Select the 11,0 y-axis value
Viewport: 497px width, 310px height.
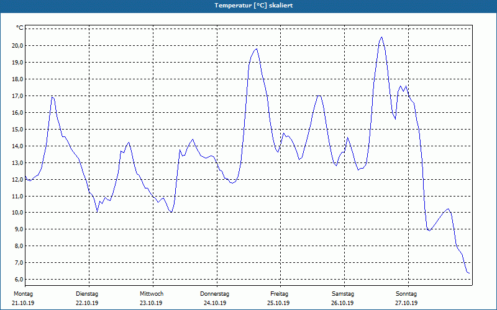[x=17, y=197]
